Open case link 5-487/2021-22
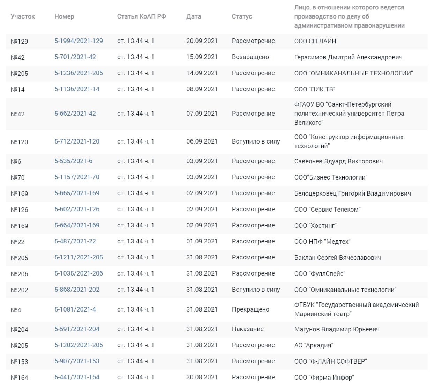This screenshot has height=388, width=434. [x=75, y=241]
